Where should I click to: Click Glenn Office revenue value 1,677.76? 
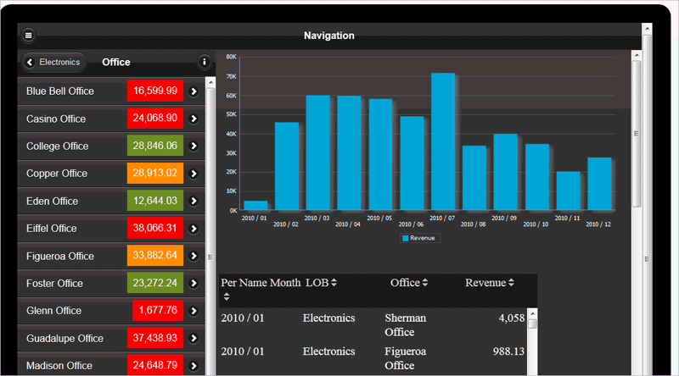[157, 311]
